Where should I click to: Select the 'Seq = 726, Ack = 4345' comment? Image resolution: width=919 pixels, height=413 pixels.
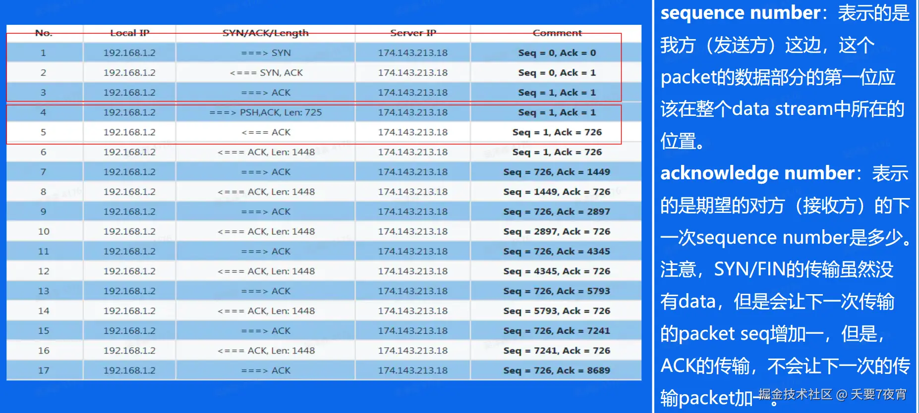point(557,251)
